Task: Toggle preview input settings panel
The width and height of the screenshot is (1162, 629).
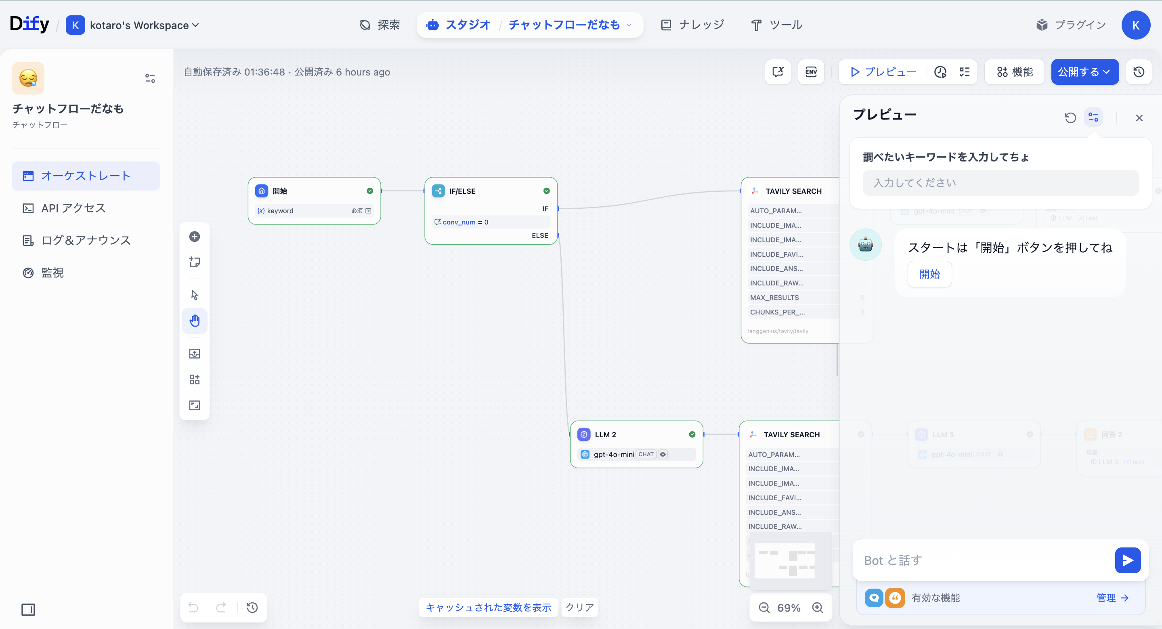Action: 1093,117
